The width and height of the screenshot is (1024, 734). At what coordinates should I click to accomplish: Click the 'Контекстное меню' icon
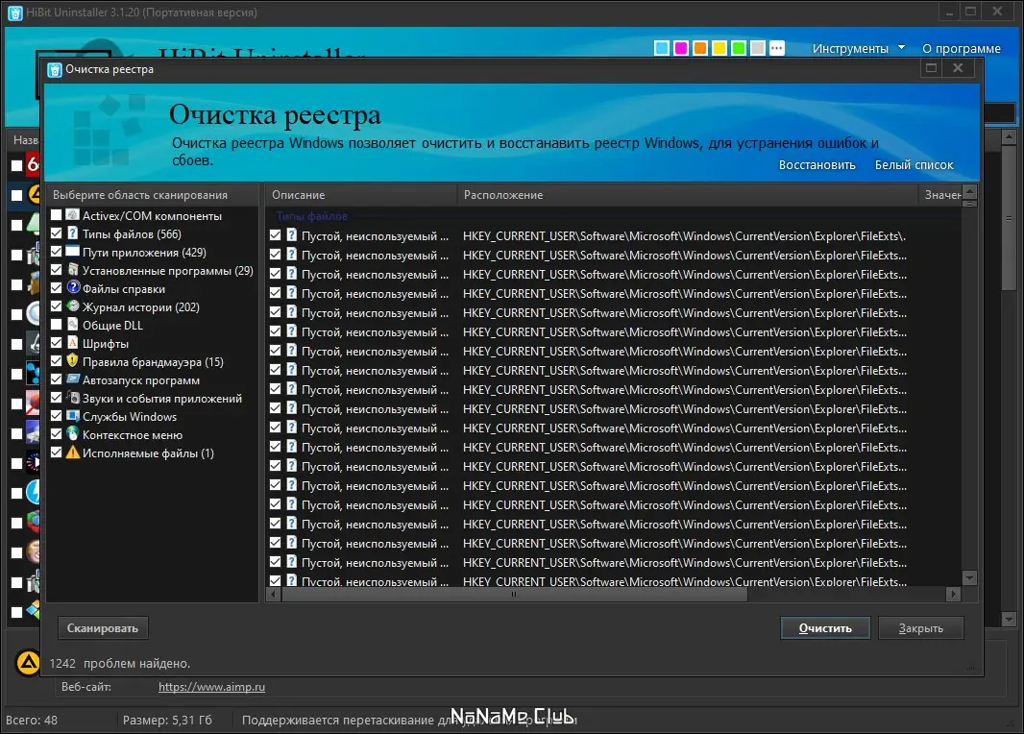tap(72, 434)
